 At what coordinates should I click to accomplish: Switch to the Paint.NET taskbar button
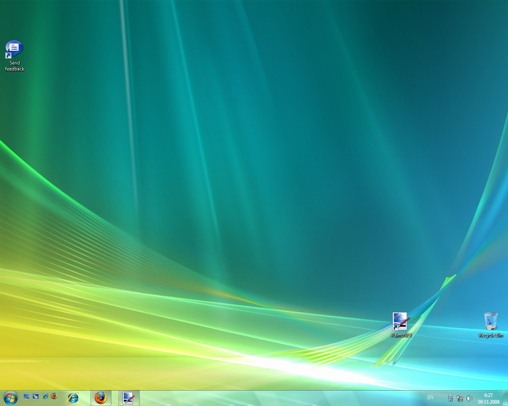(x=129, y=398)
